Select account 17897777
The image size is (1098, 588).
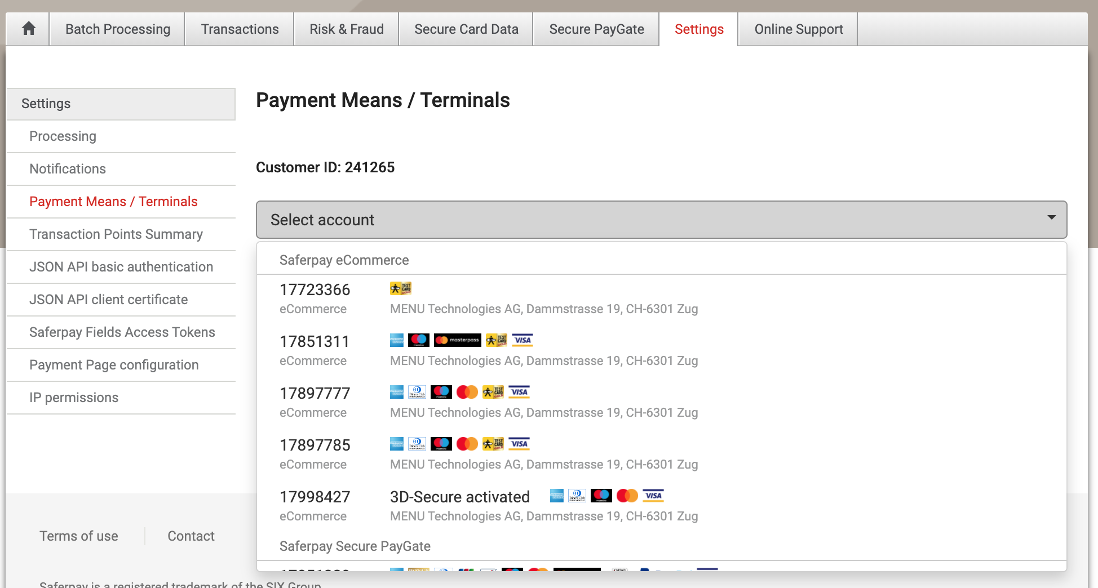click(x=661, y=403)
